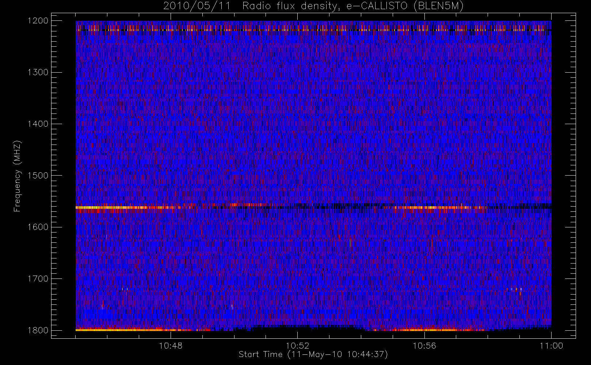Image resolution: width=591 pixels, height=365 pixels.
Task: Click the 11:00 time tick label
Action: [x=551, y=346]
